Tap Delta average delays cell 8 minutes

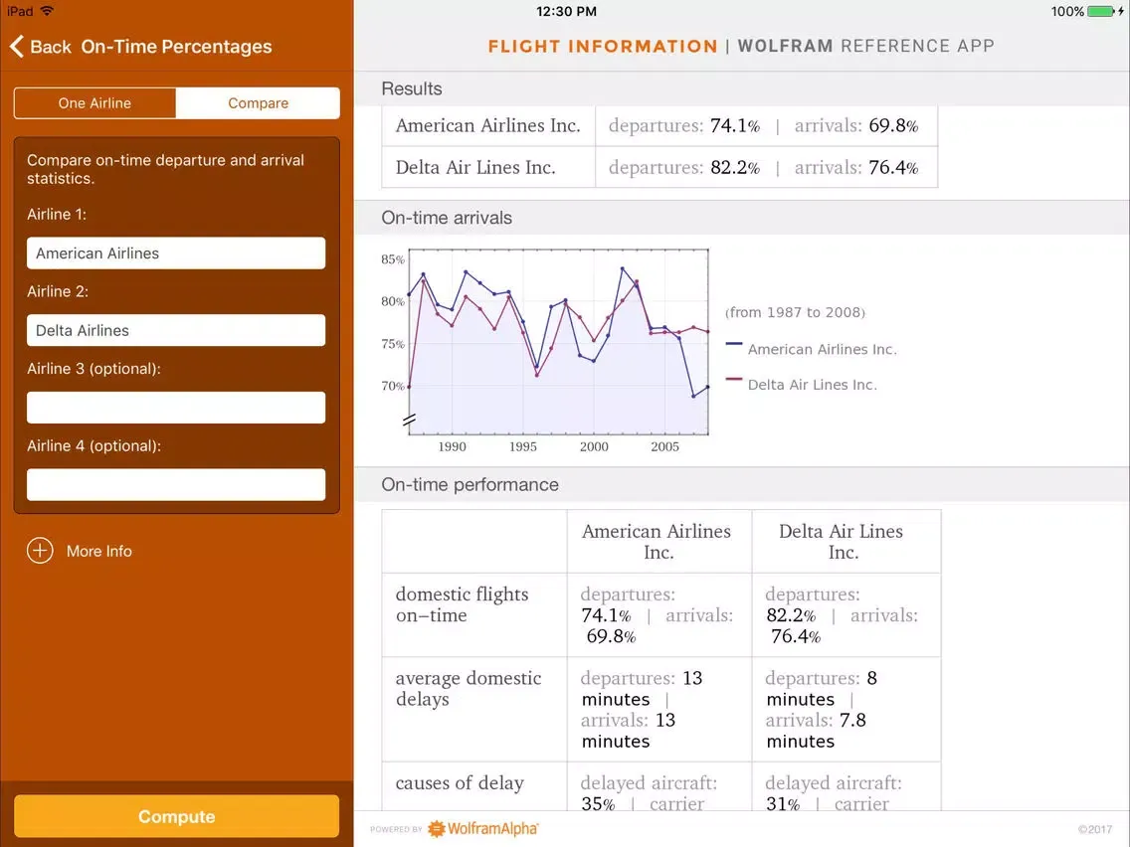847,710
